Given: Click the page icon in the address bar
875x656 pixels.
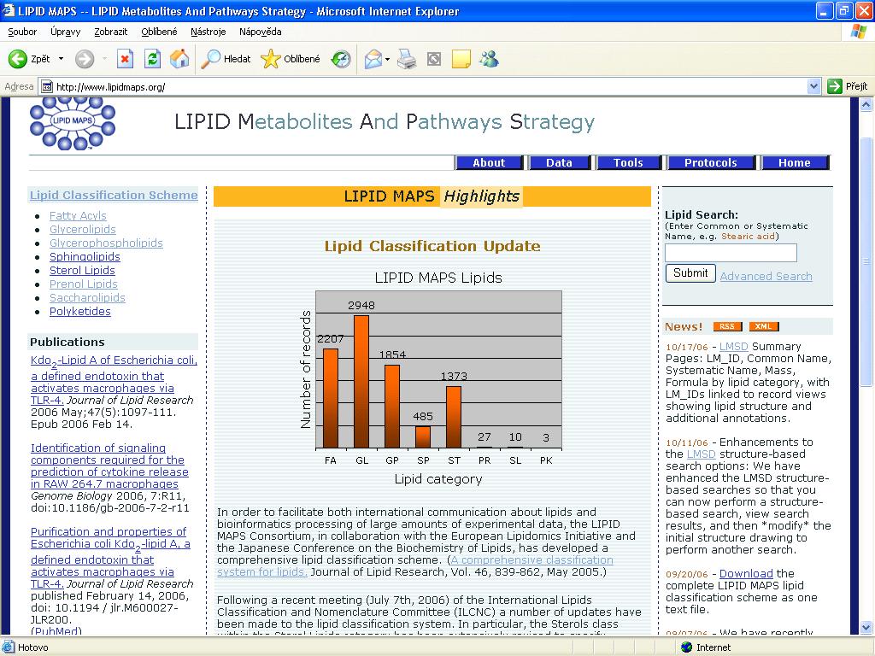Looking at the screenshot, I should point(48,86).
